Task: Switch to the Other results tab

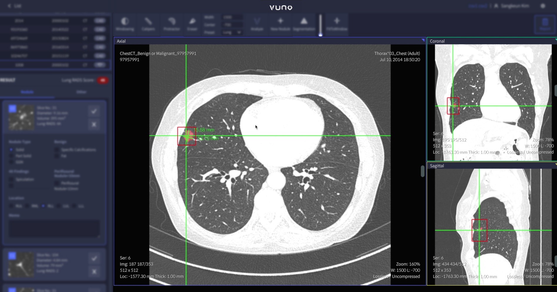Action: pos(81,92)
